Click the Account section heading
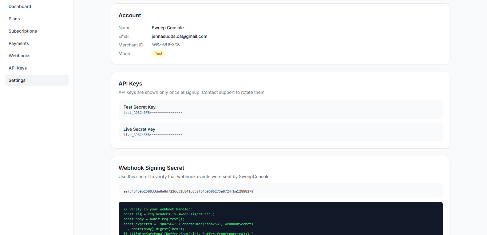Image resolution: width=487 pixels, height=235 pixels. [x=130, y=15]
